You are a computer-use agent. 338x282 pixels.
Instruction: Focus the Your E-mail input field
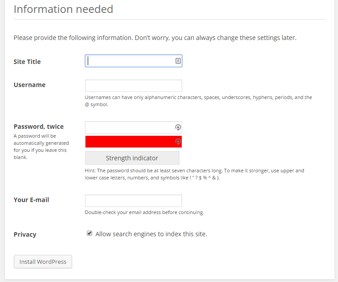[x=133, y=201]
